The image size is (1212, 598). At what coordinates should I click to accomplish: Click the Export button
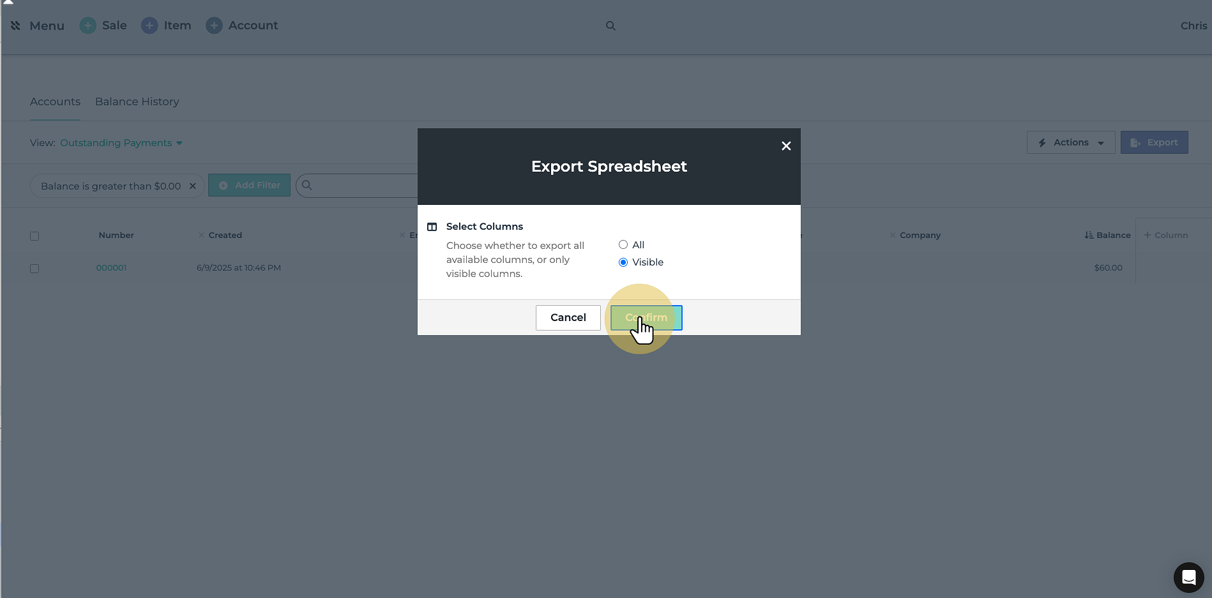[1154, 142]
